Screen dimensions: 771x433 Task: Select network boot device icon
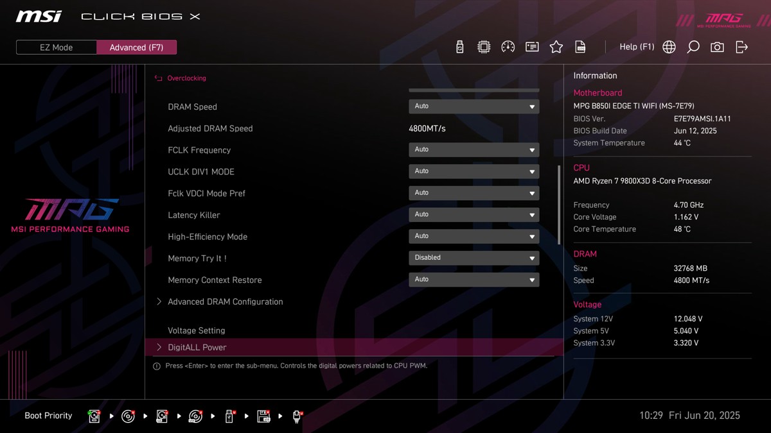click(x=297, y=416)
